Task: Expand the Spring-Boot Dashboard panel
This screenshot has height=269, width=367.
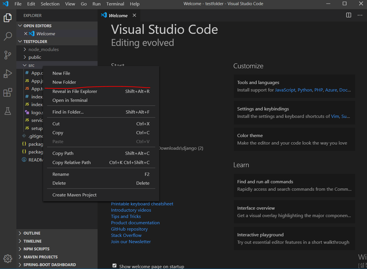Action: pyautogui.click(x=57, y=265)
